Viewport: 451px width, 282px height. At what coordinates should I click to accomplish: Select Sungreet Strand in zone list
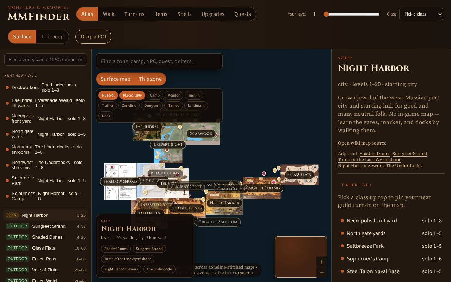click(45, 226)
